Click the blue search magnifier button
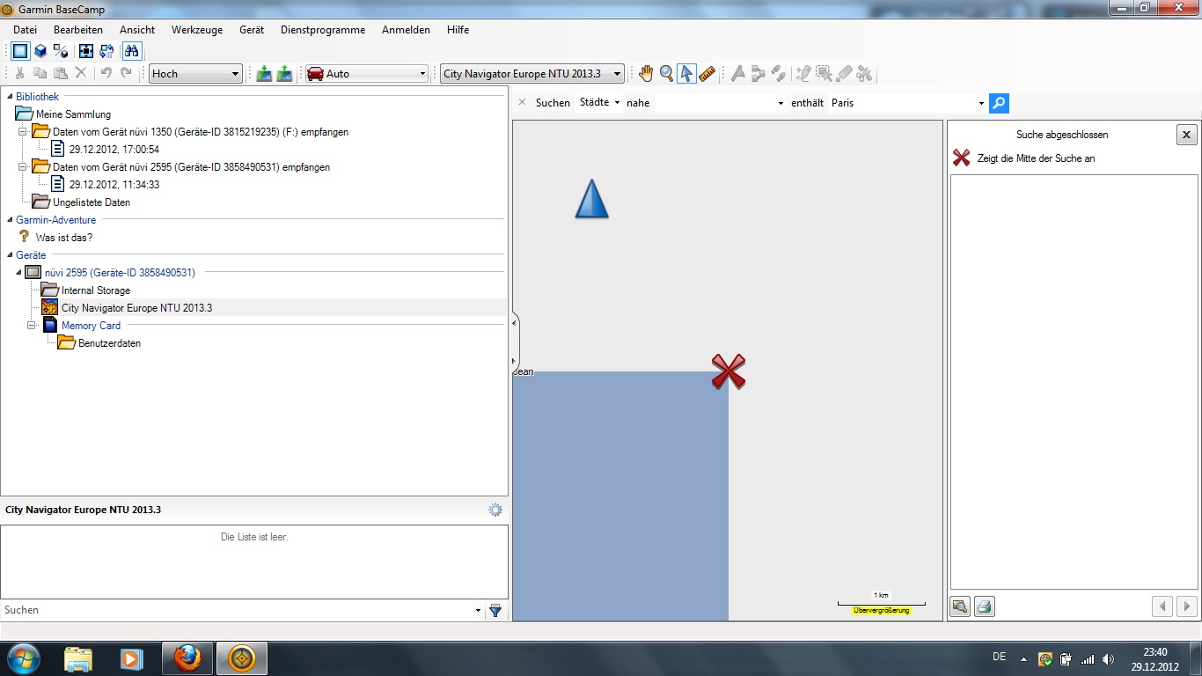1202x676 pixels. coord(999,103)
